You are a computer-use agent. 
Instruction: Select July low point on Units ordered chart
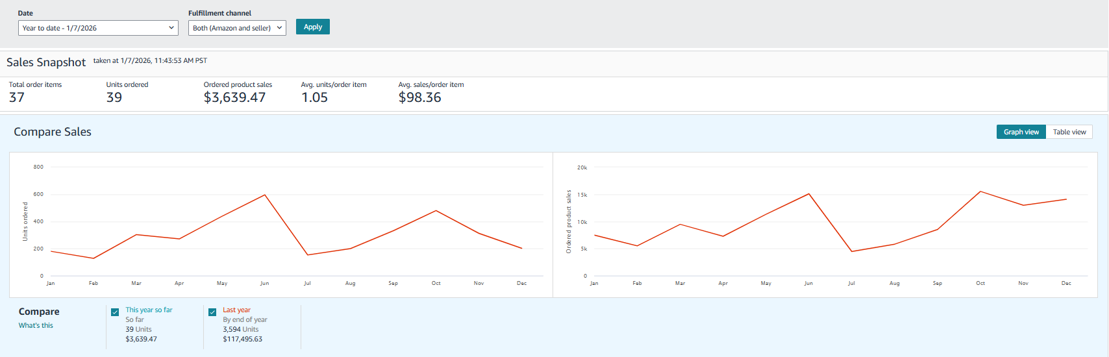(x=308, y=254)
